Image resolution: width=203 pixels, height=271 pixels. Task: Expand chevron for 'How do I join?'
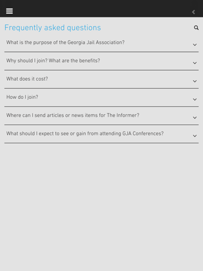(195, 99)
